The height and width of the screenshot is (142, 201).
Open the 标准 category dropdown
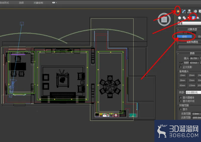coord(189,23)
